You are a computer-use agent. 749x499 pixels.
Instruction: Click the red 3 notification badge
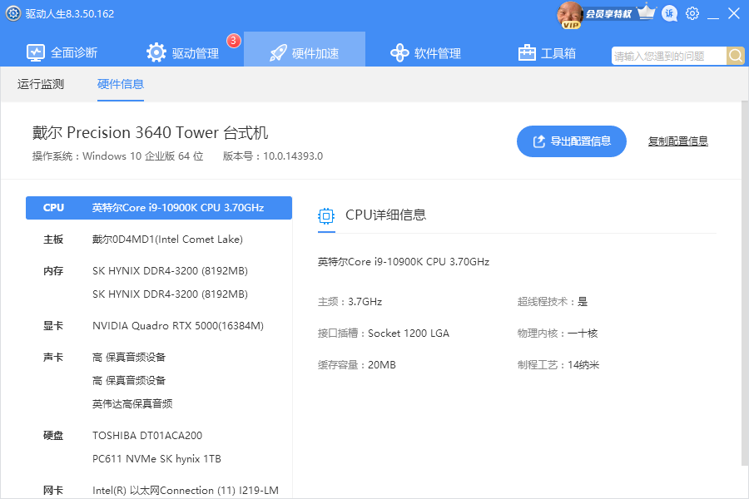click(234, 41)
